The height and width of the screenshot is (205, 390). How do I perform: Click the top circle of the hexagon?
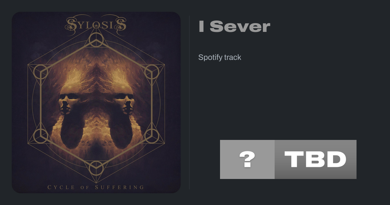96,40
